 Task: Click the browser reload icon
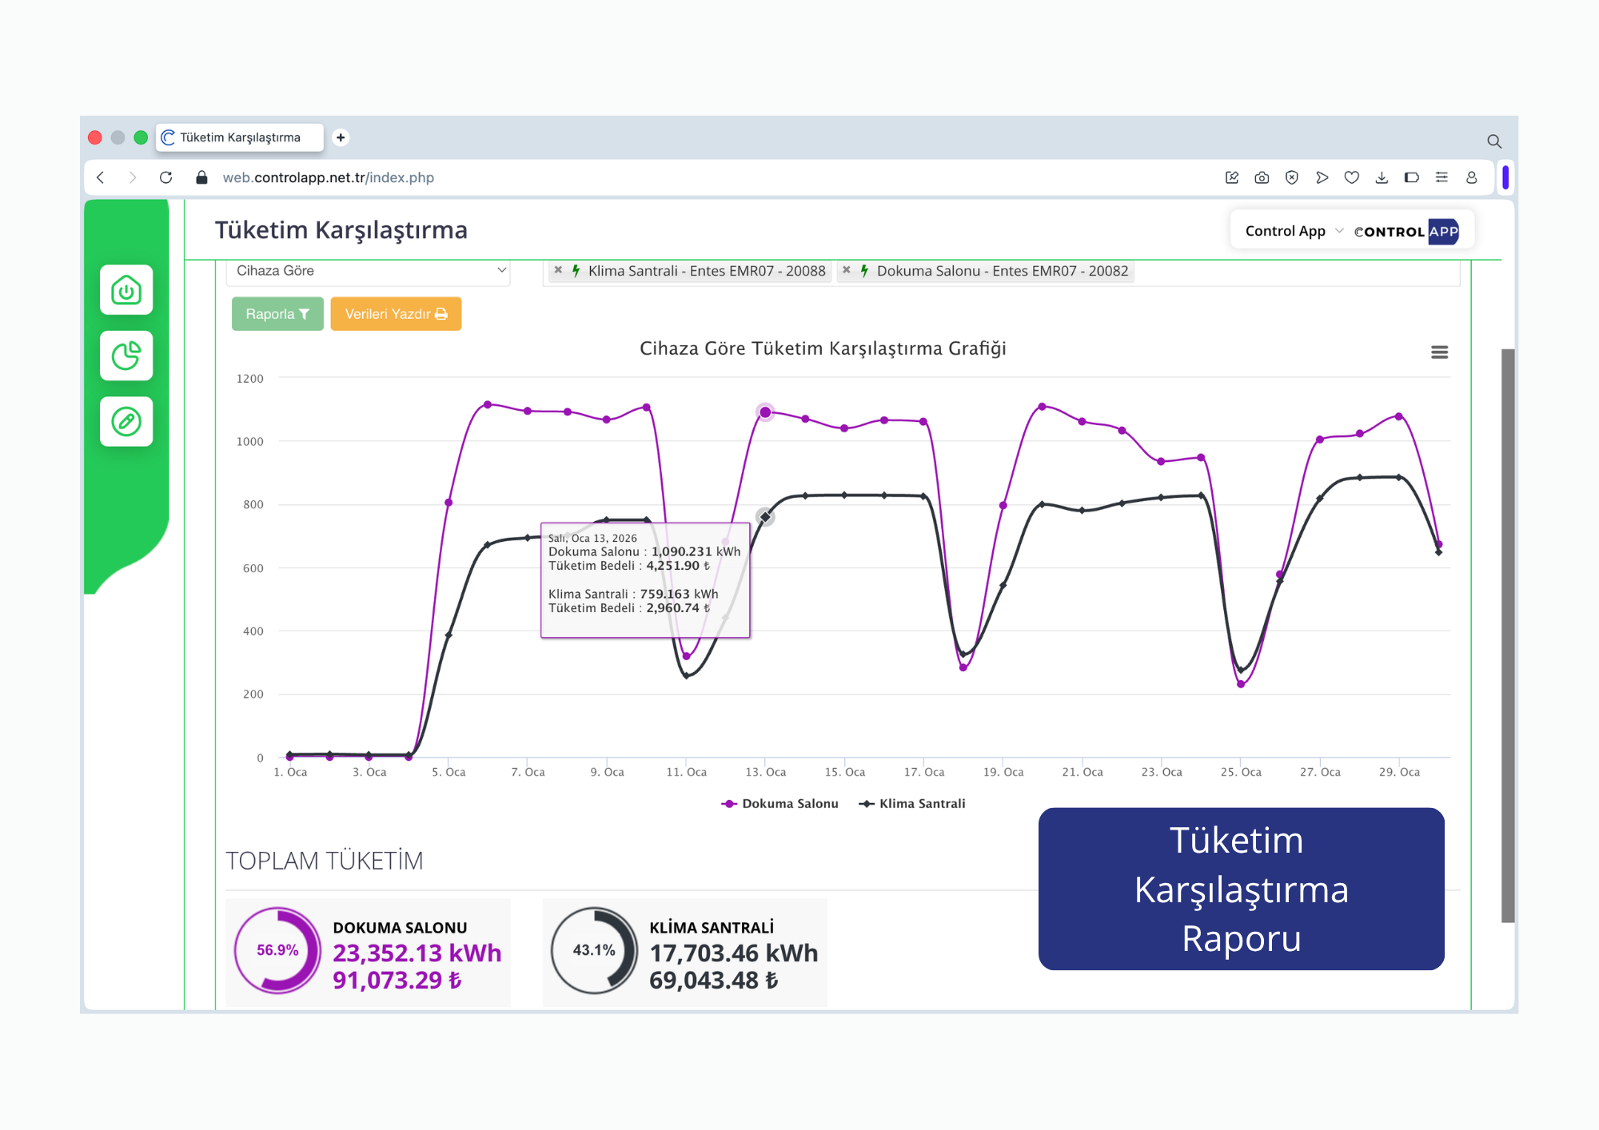pos(165,177)
